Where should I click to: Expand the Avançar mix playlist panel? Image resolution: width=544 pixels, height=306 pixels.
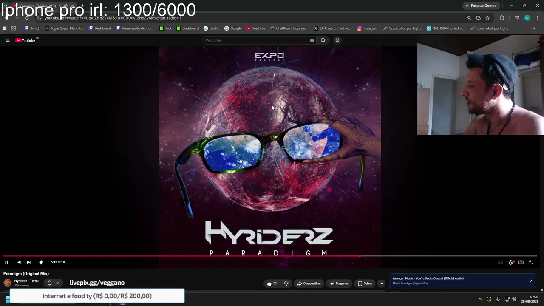530,281
